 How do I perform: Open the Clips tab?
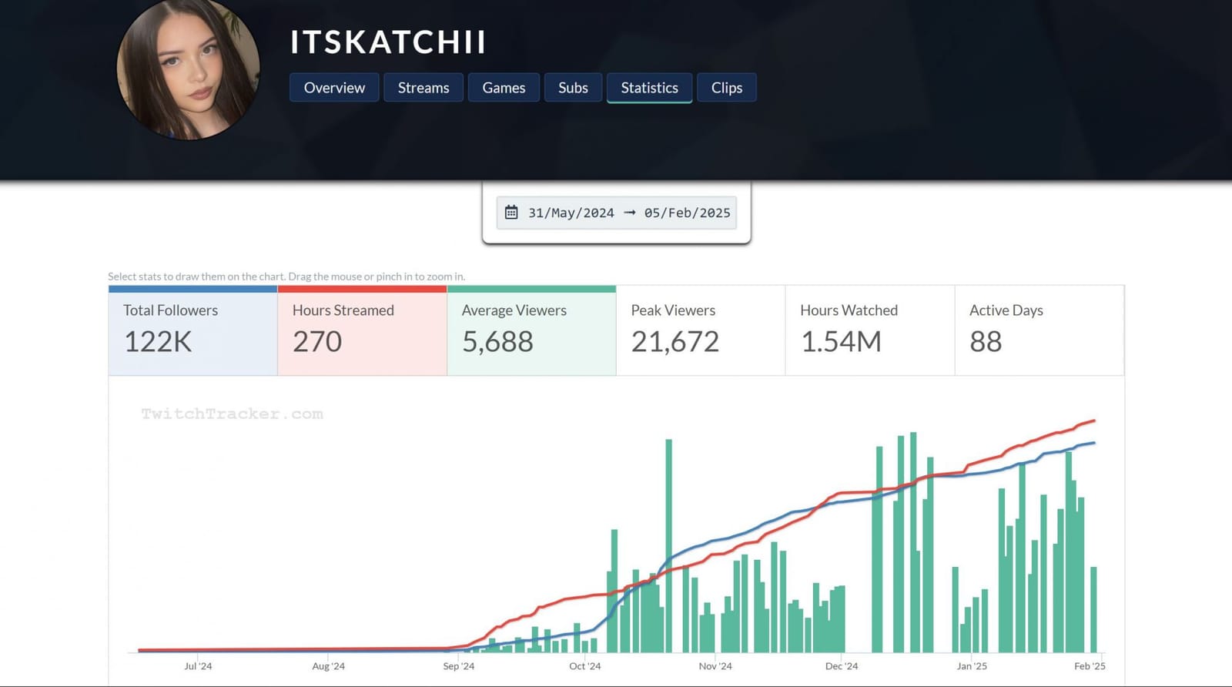pyautogui.click(x=726, y=88)
